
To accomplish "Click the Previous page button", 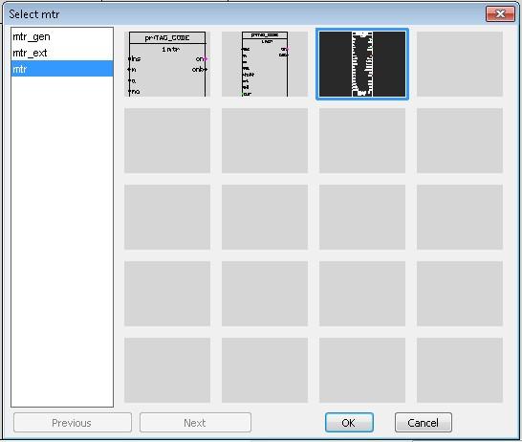I will click(73, 423).
